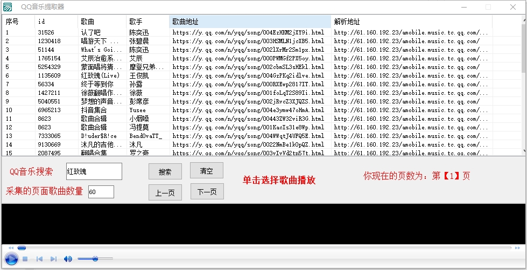Click the fast-forward arrows beside seek bar
This screenshot has height=270, width=527.
517,248
